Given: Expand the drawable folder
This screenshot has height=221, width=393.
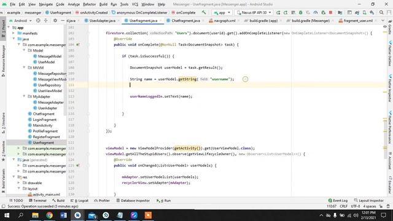Looking at the screenshot, I should [19, 183].
